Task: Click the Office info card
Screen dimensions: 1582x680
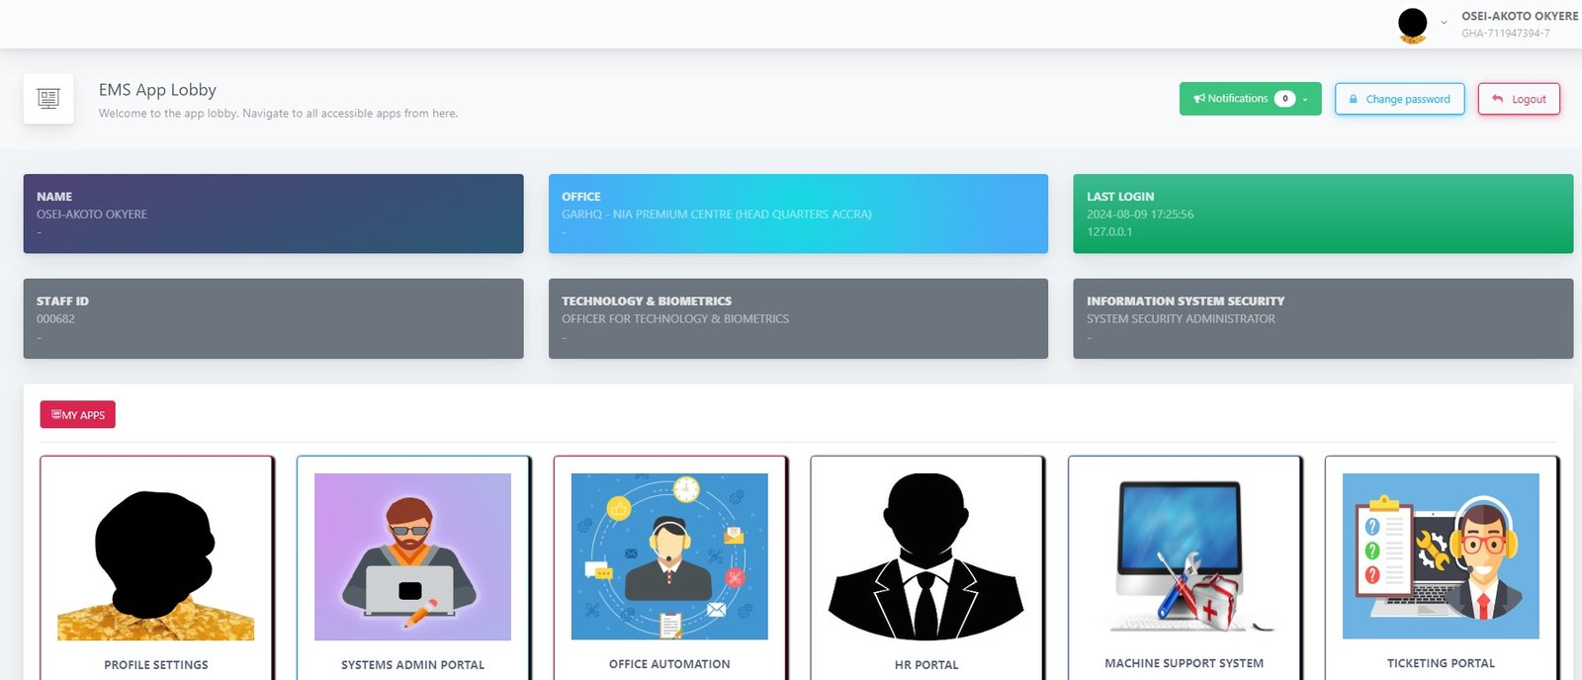Action: click(798, 213)
